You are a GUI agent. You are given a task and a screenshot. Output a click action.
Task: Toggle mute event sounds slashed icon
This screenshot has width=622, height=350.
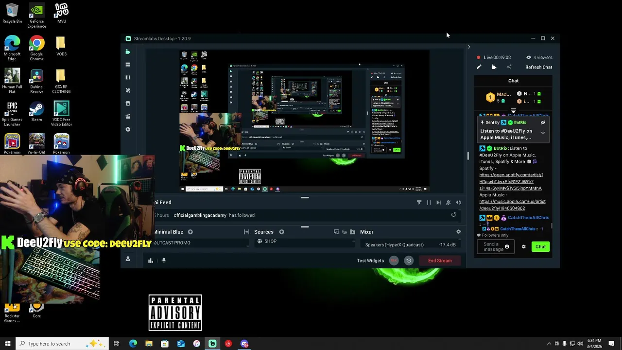pos(448,203)
